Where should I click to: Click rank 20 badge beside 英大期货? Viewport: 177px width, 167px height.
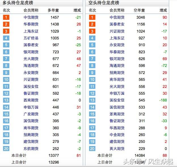point(92,149)
